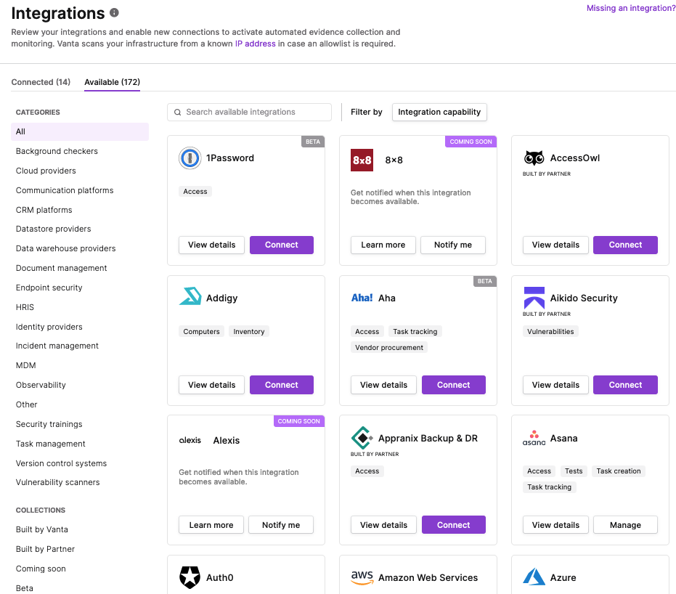This screenshot has width=676, height=594.
Task: Open the Built by Partner collection
Action: 45,549
